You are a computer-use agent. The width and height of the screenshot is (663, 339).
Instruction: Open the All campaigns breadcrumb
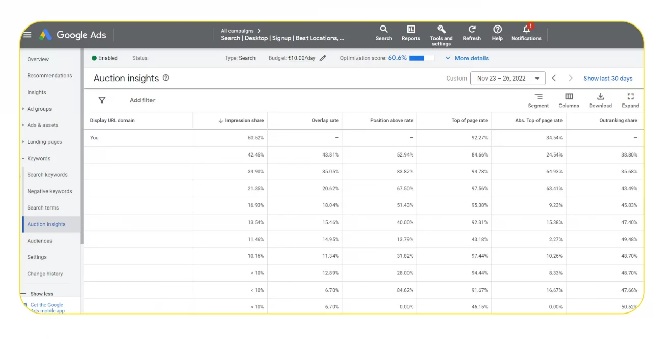click(x=241, y=31)
